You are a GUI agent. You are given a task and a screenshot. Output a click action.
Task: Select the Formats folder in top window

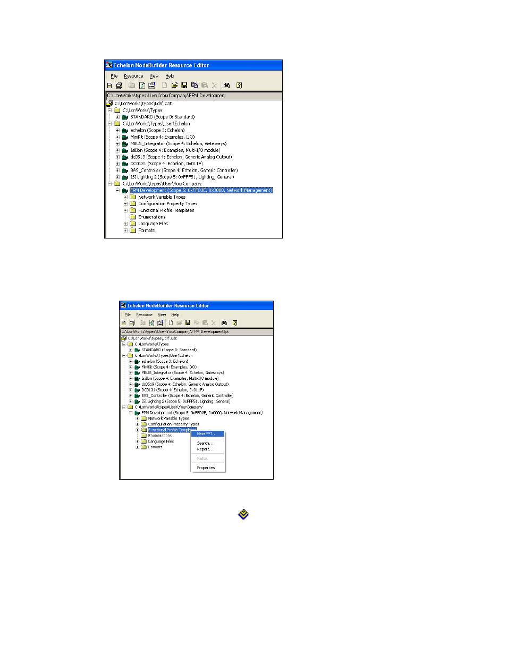point(147,231)
